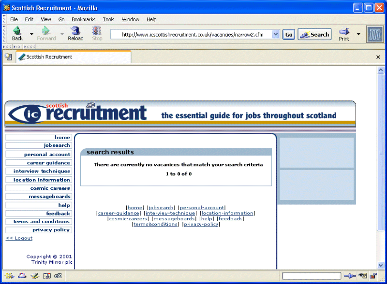Click the footer interview-technique link
The height and width of the screenshot is (284, 387).
click(x=170, y=213)
